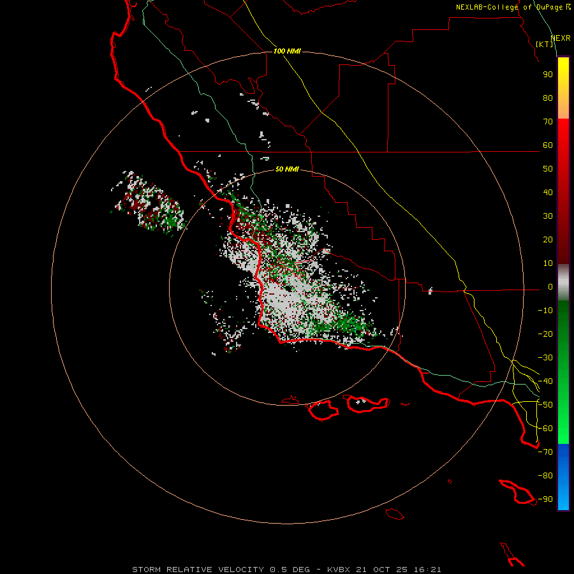The width and height of the screenshot is (574, 574).
Task: Click the -20 knot scale label
Action: (545, 334)
